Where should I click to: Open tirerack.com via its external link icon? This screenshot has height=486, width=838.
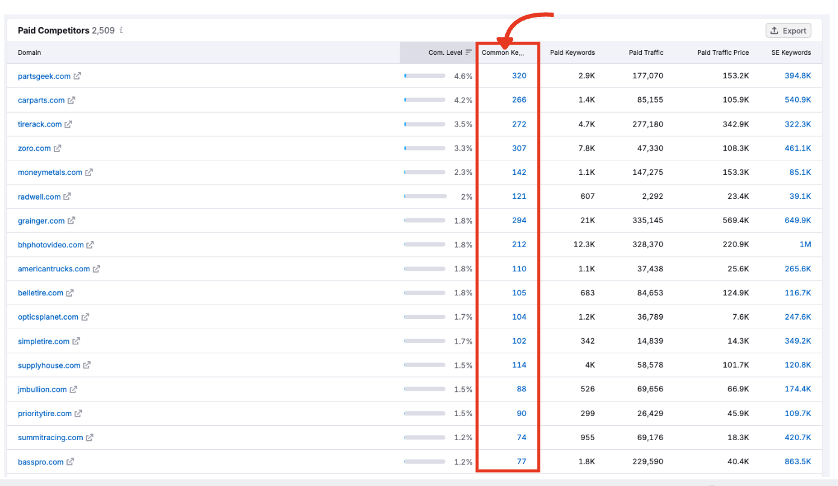point(68,124)
